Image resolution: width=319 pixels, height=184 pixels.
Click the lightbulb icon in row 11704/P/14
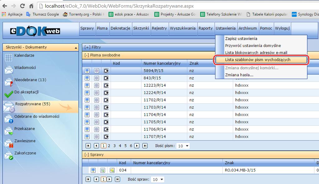(87, 115)
